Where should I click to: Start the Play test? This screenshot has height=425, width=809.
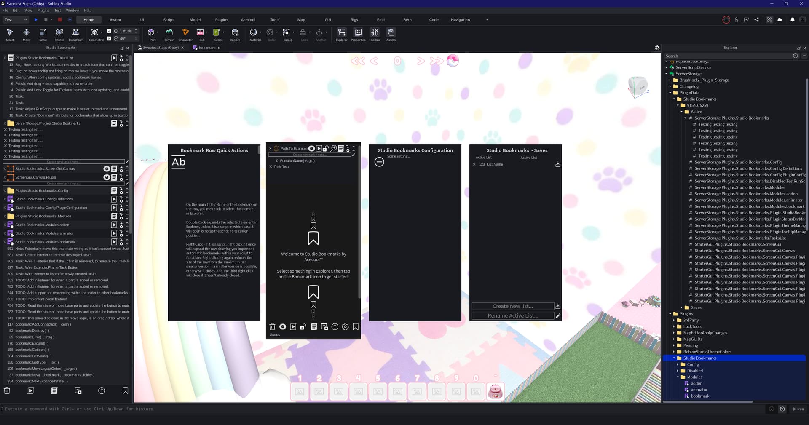36,20
